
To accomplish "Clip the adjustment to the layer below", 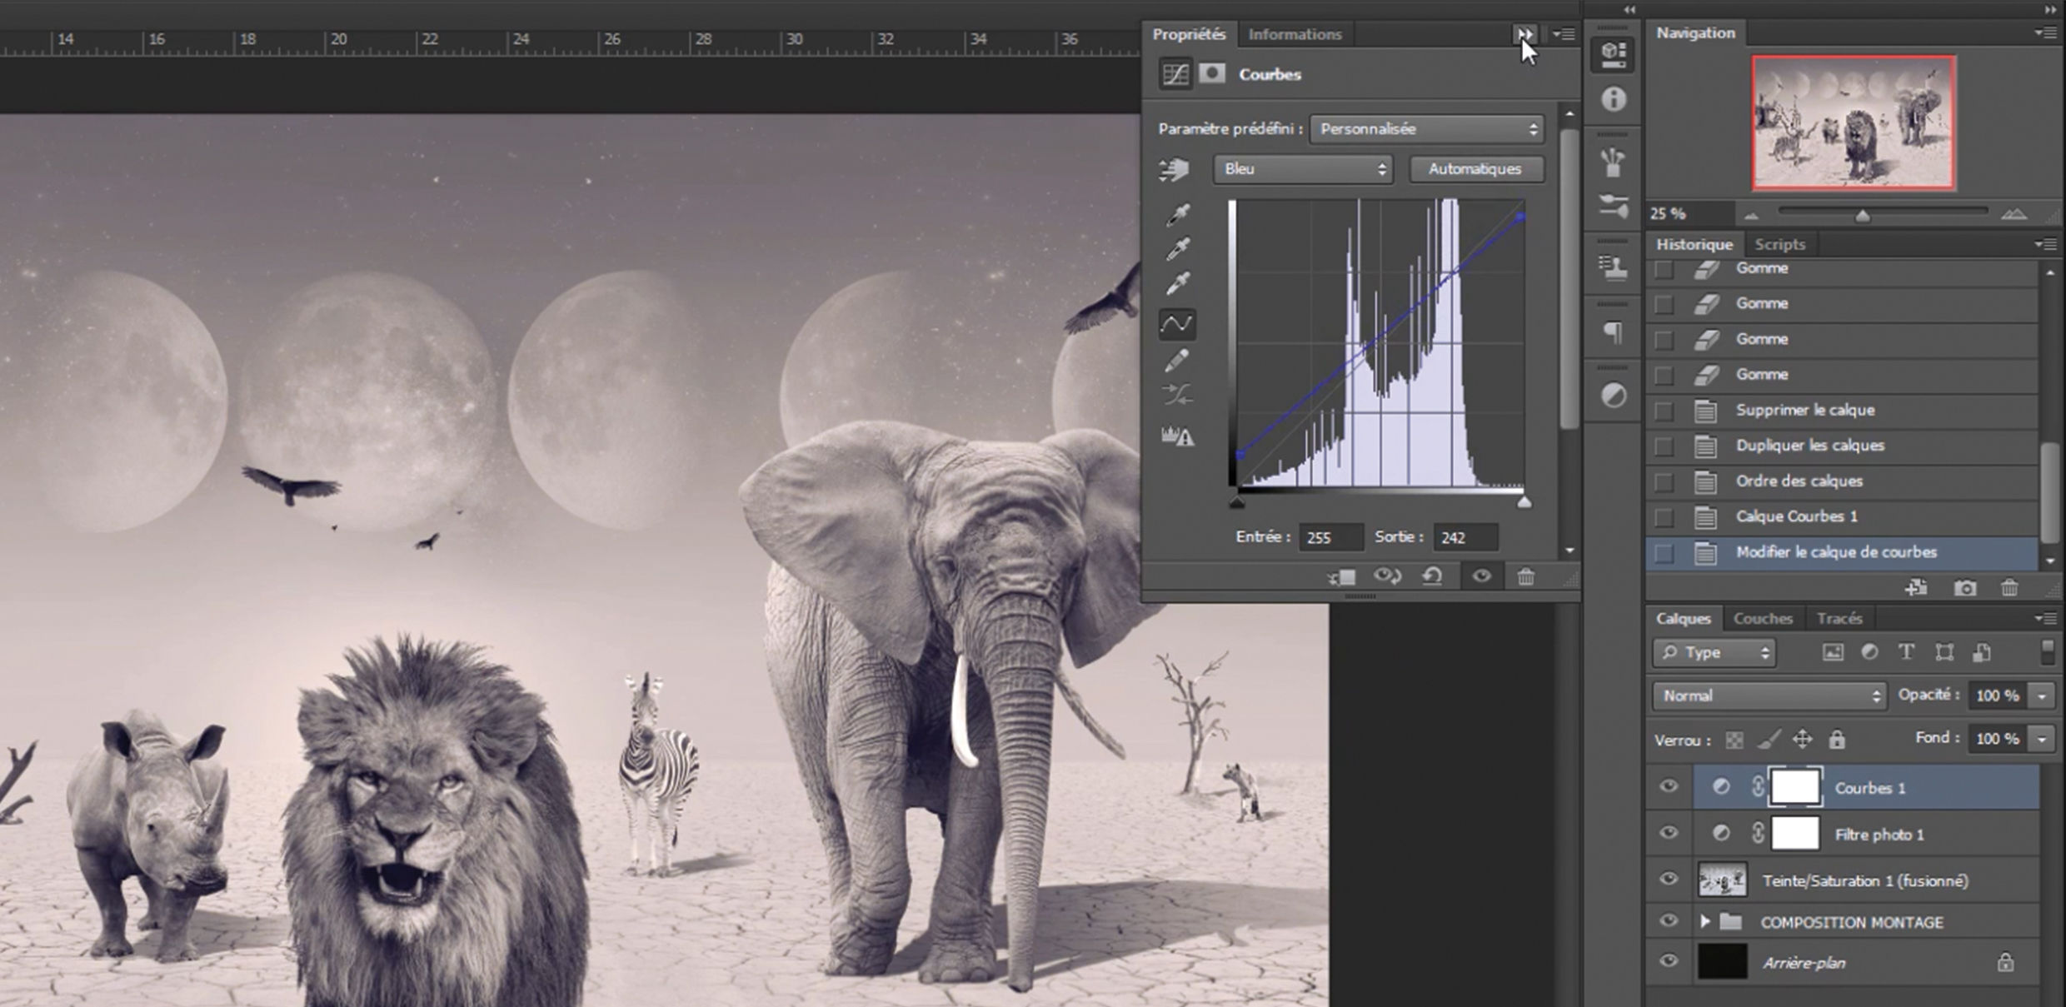I will tap(1341, 576).
